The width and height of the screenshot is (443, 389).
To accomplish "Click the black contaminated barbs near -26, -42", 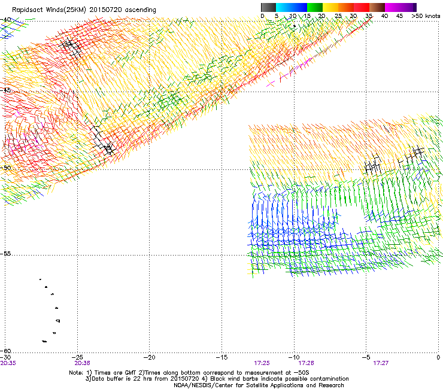I will point(71,47).
